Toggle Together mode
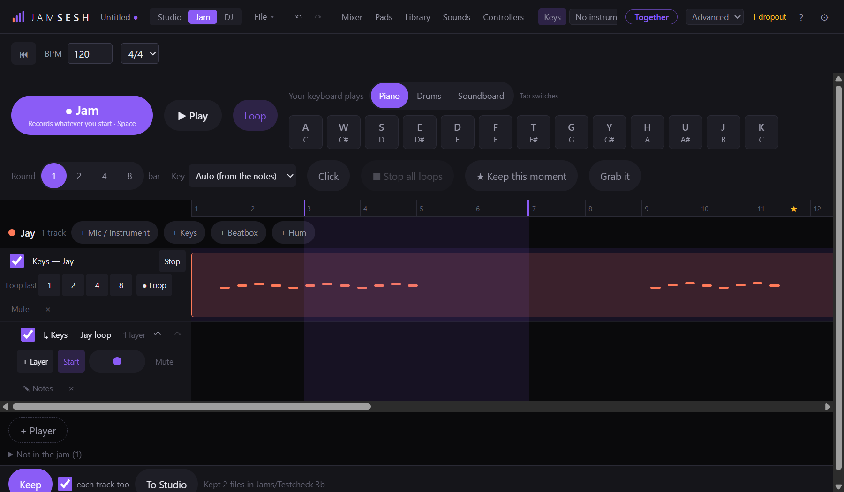This screenshot has height=492, width=844. tap(651, 17)
